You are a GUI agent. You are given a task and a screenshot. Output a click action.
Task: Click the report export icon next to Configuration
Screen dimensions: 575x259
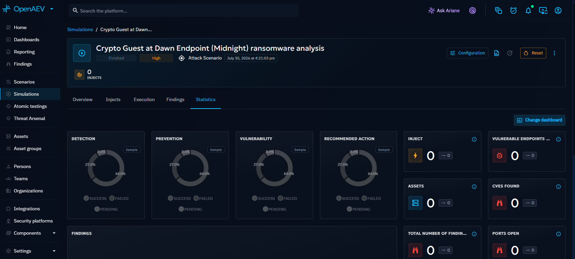click(497, 53)
